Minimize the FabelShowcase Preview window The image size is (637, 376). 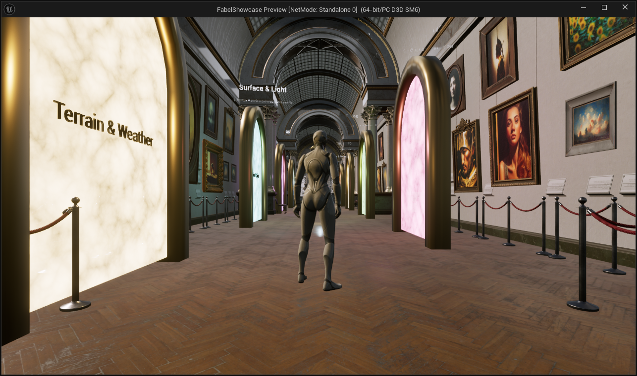click(584, 8)
